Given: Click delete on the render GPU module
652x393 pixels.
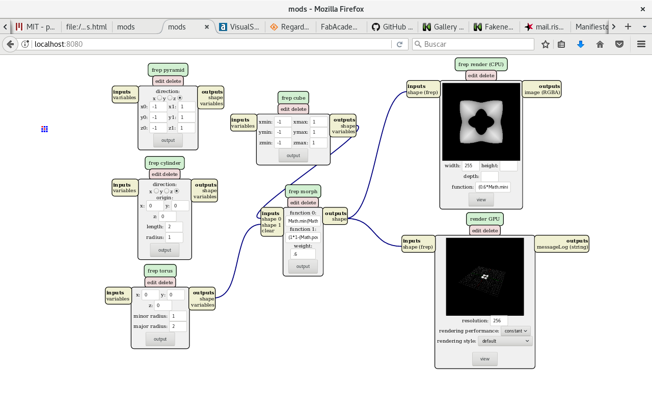Looking at the screenshot, I should (491, 230).
